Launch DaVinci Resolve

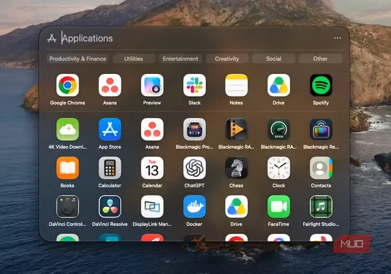pyautogui.click(x=110, y=206)
